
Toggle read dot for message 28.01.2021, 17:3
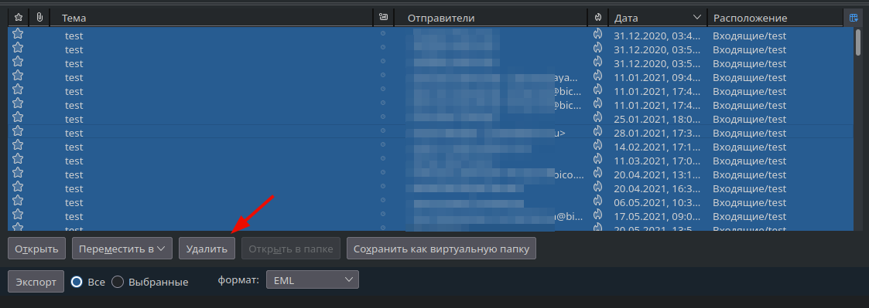click(x=383, y=130)
